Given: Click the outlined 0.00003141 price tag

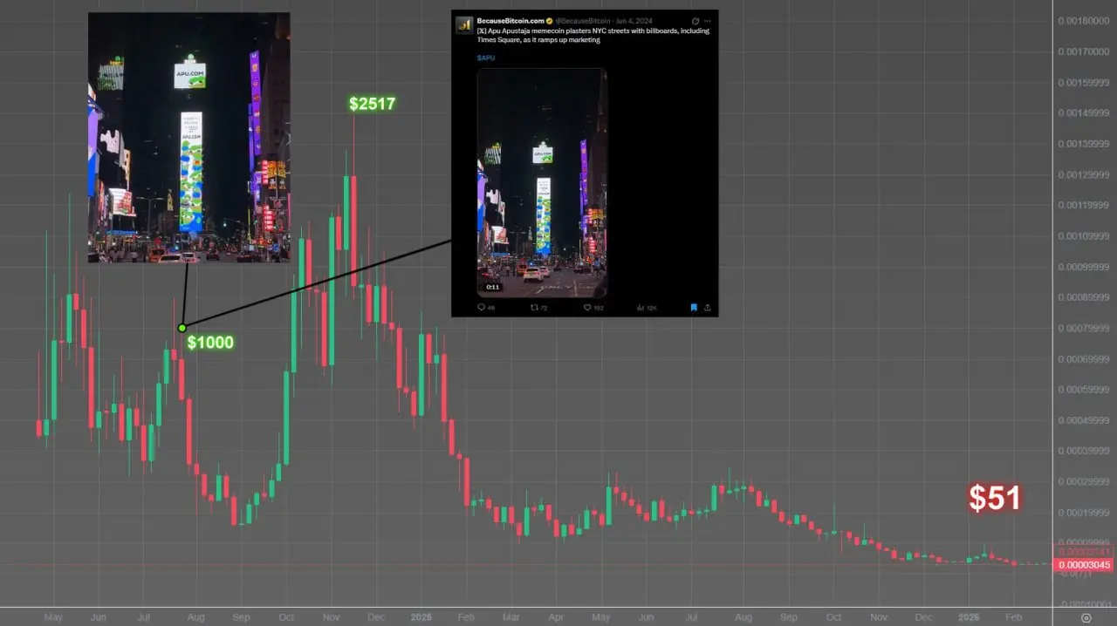Looking at the screenshot, I should [1084, 552].
